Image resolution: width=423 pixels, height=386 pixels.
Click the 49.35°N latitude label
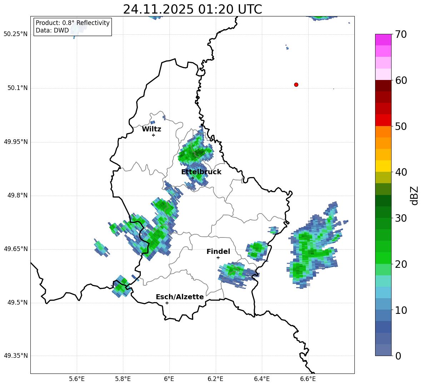click(x=16, y=356)
